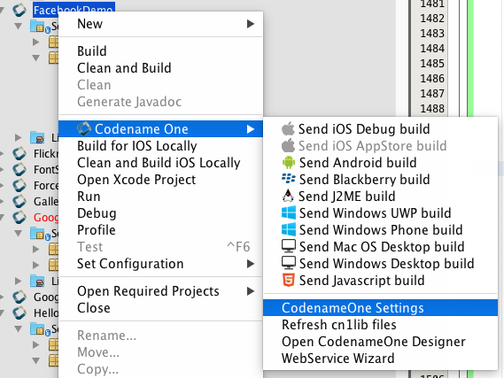Choose Profile from the context menu

pos(160,230)
